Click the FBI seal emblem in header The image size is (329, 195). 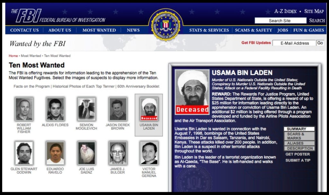click(165, 25)
